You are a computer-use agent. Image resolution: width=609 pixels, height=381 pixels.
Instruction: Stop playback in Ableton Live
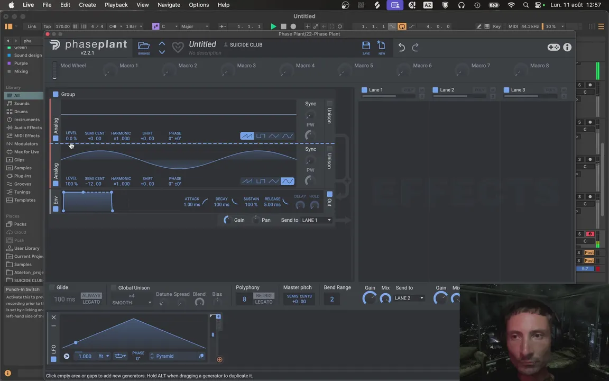click(283, 26)
